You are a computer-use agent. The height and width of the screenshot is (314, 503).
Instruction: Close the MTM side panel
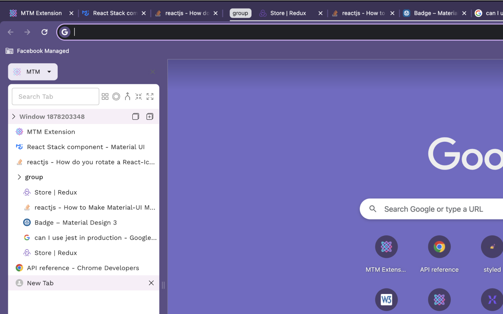[x=153, y=72]
